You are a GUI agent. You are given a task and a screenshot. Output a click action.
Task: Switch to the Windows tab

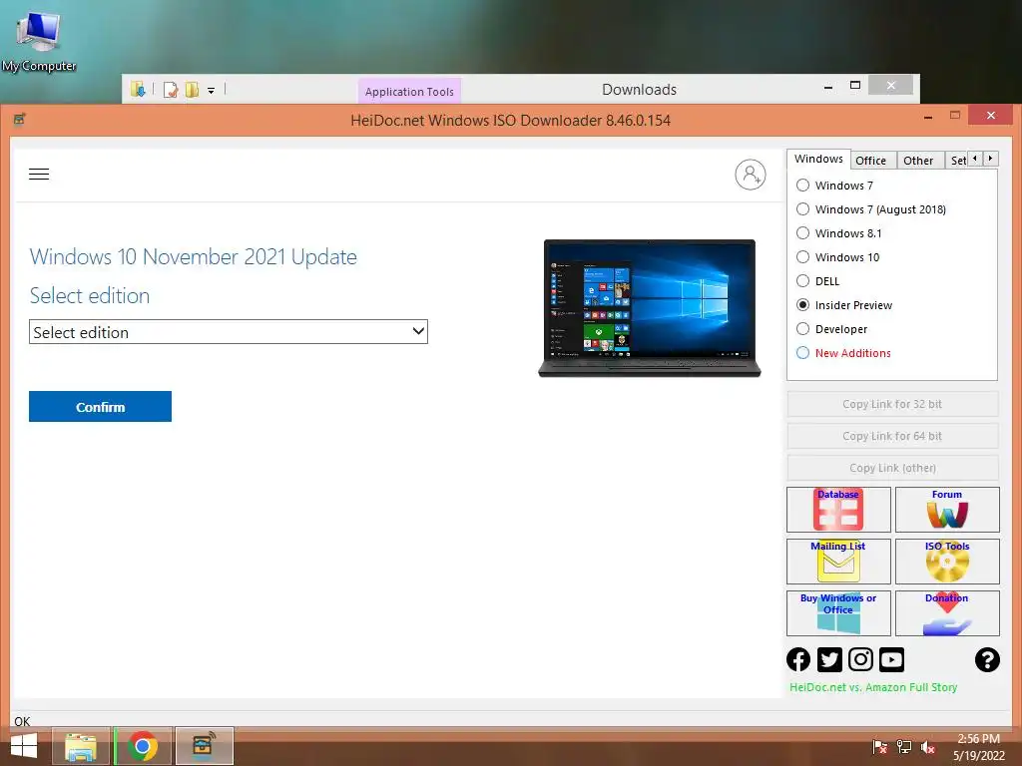818,159
